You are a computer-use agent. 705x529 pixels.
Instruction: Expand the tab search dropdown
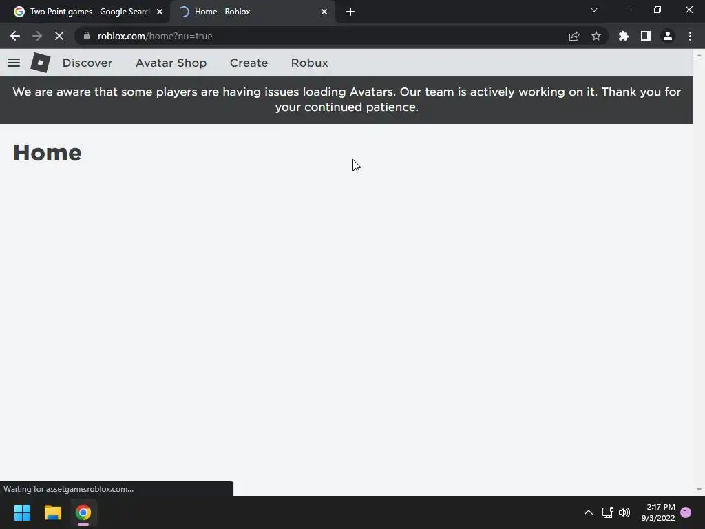pyautogui.click(x=594, y=10)
